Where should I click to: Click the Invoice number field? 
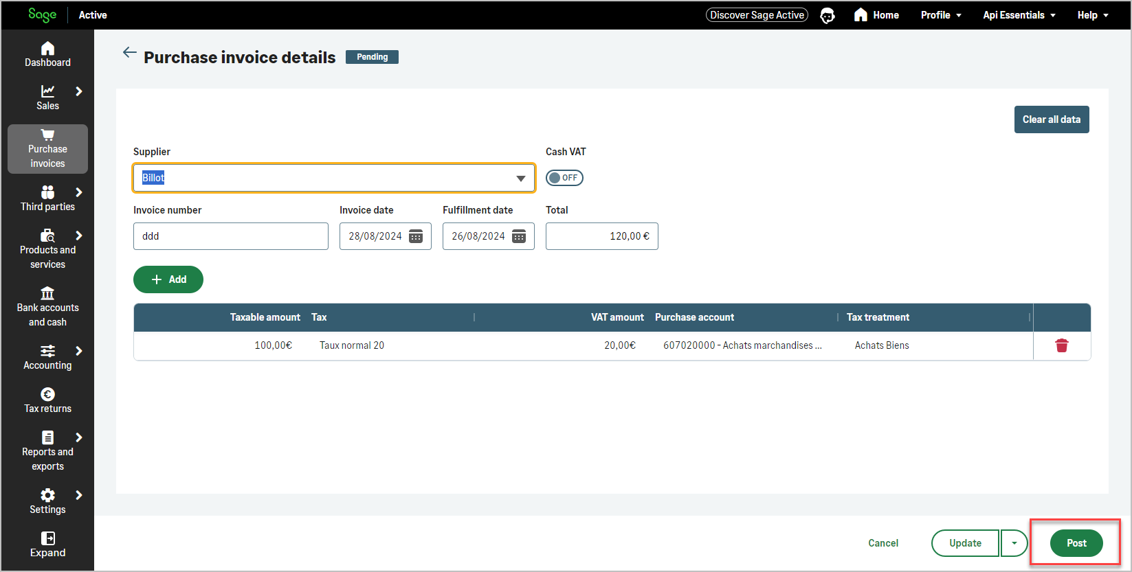pyautogui.click(x=231, y=236)
